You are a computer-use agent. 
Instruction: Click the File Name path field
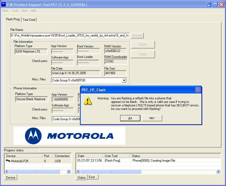[x=70, y=35]
